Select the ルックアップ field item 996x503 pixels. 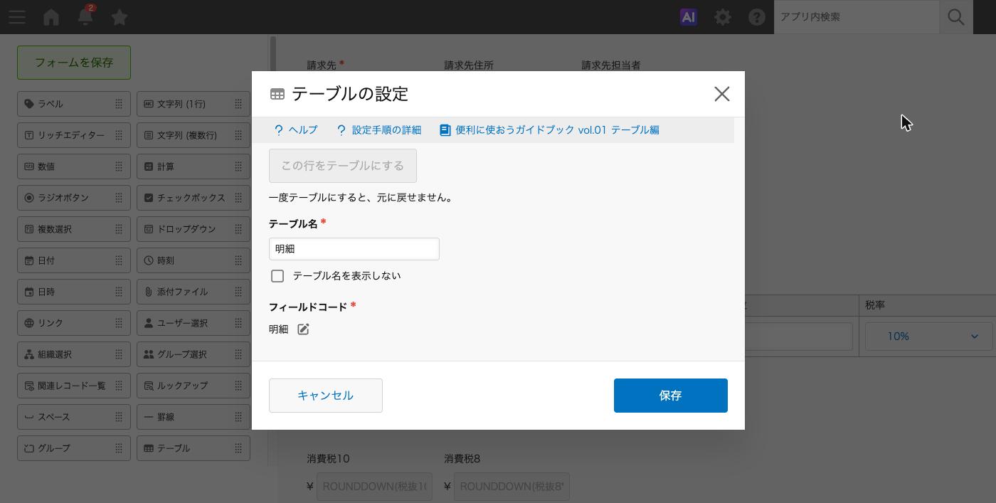tap(194, 386)
